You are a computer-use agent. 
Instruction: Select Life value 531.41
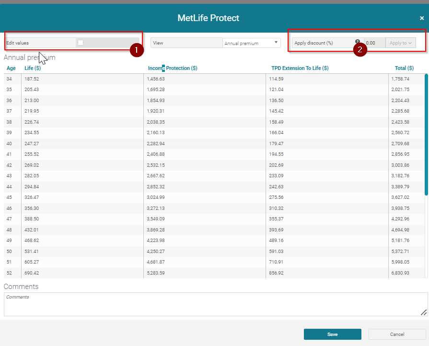tap(32, 252)
